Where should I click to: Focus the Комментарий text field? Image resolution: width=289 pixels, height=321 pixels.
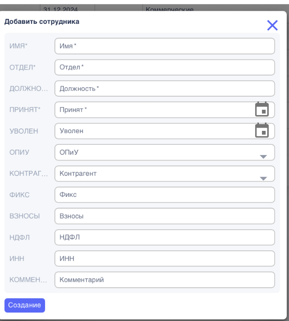[164, 280]
